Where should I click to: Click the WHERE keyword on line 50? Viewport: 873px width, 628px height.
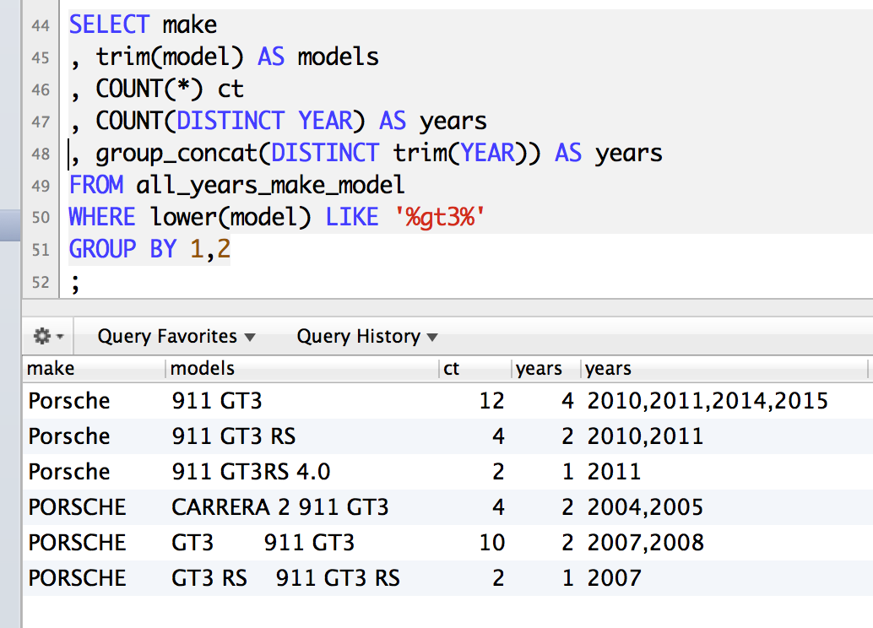point(102,217)
